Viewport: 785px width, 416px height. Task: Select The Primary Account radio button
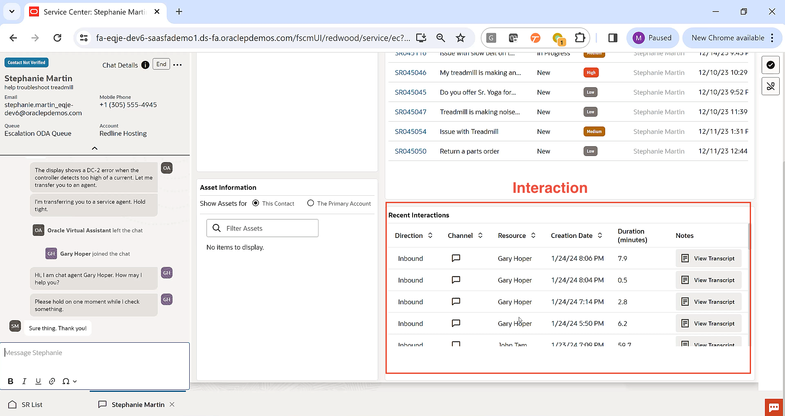(x=311, y=203)
